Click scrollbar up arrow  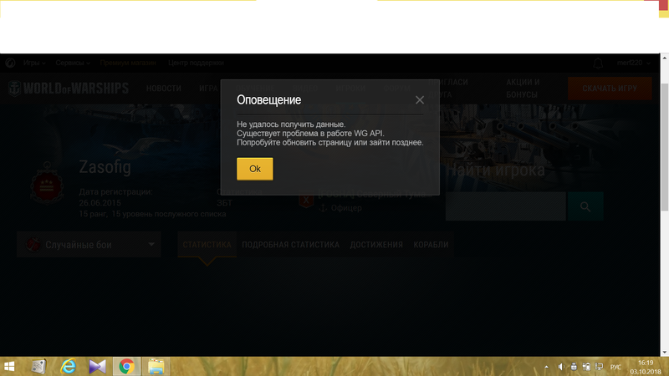pos(664,58)
